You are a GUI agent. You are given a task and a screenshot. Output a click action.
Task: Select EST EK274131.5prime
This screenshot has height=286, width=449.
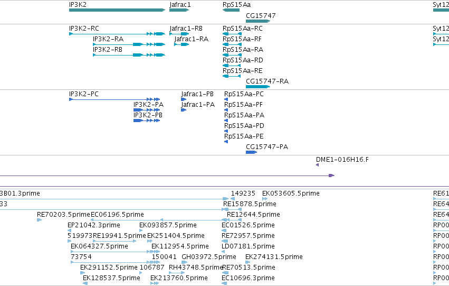247,262
